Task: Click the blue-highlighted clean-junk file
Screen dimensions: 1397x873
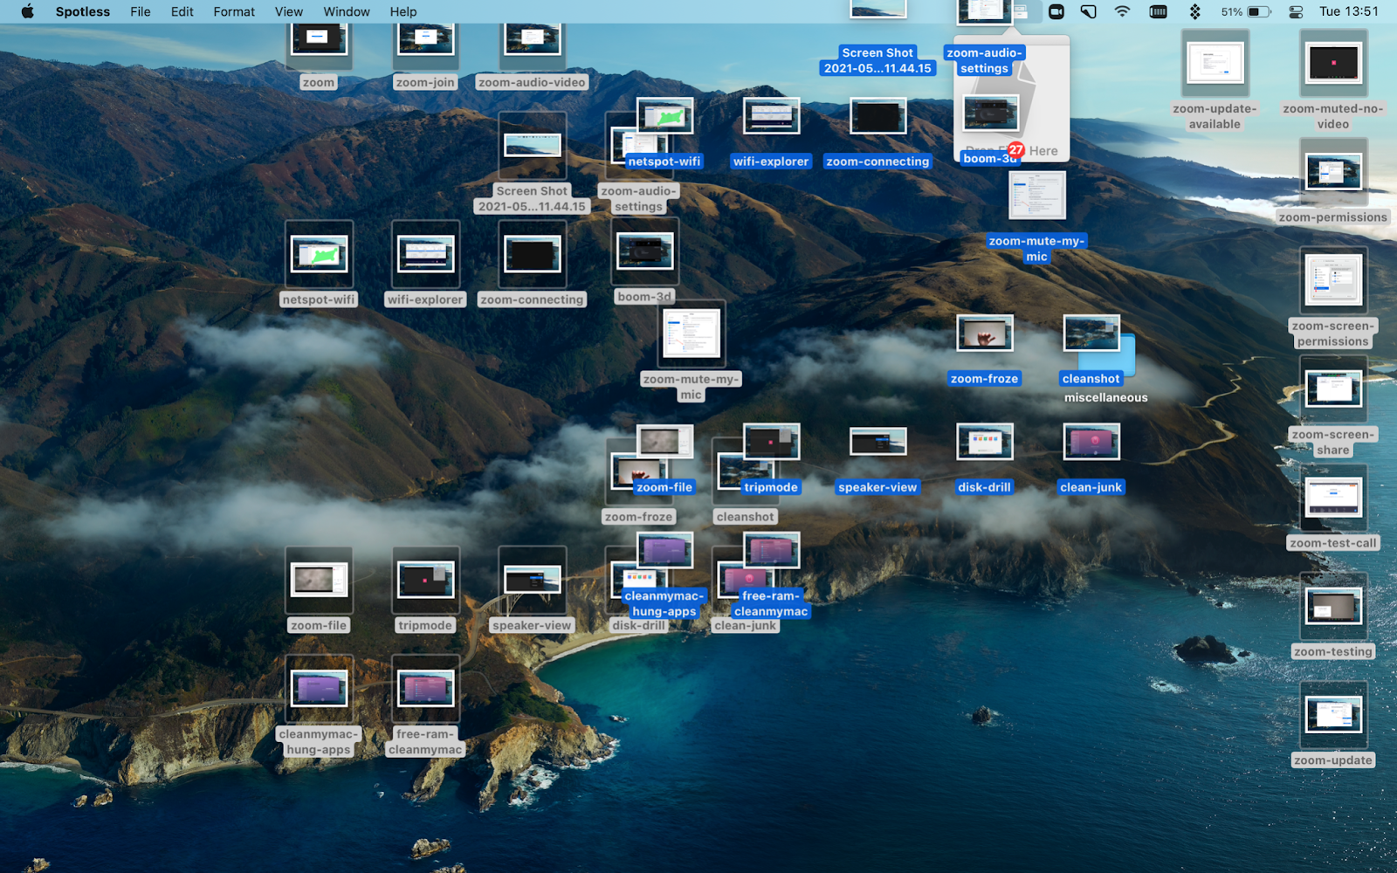Action: point(1091,442)
